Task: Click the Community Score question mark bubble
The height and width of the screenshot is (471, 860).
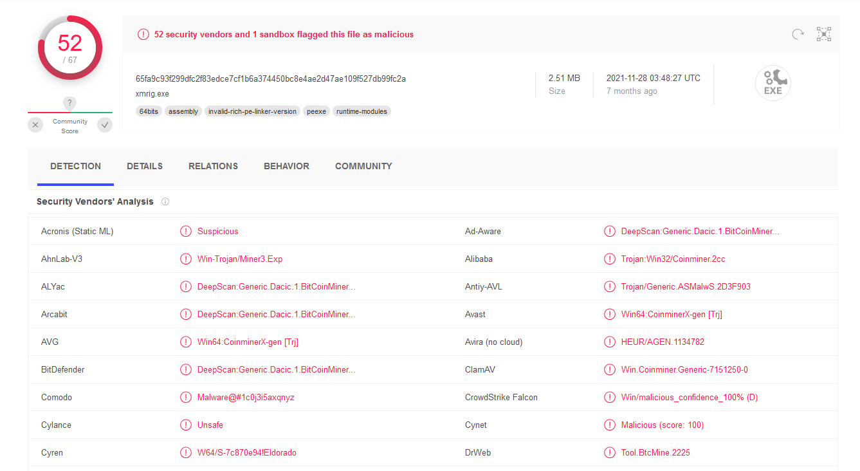Action: click(69, 103)
